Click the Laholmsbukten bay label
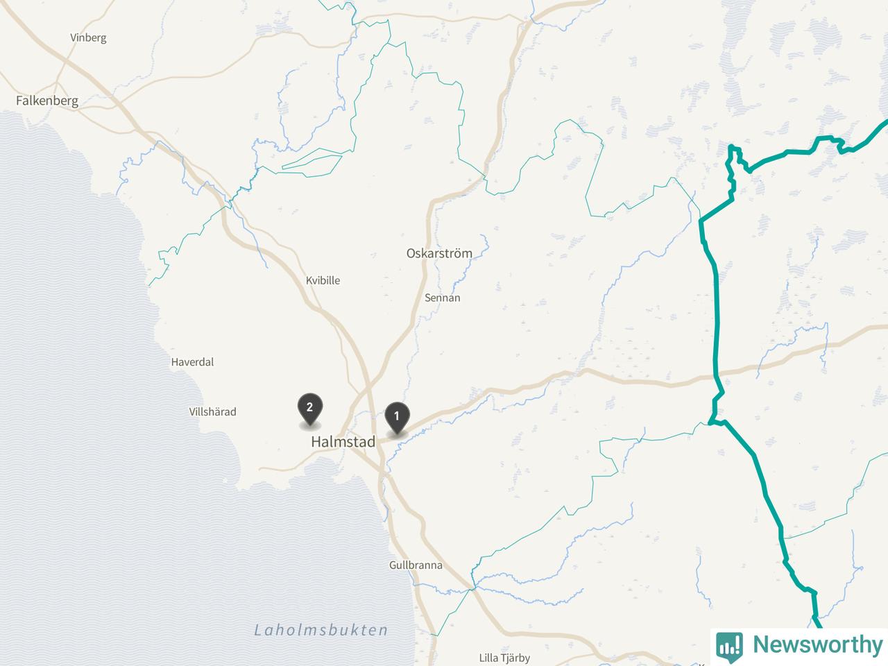888x666 pixels. pyautogui.click(x=321, y=631)
